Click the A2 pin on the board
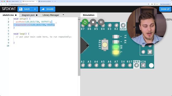This screenshot has width=172, height=96. tap(83, 65)
